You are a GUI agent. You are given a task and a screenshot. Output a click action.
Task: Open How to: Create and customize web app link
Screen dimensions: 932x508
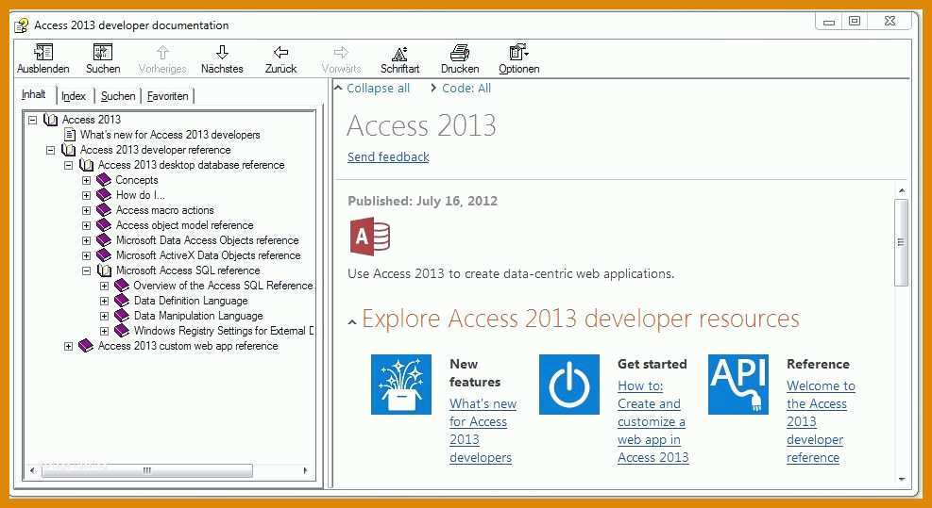(x=652, y=421)
